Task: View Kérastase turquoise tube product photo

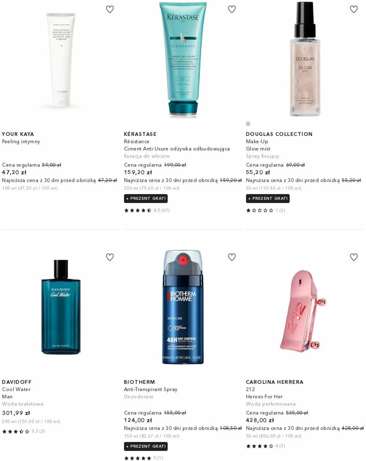Action: coord(183,60)
